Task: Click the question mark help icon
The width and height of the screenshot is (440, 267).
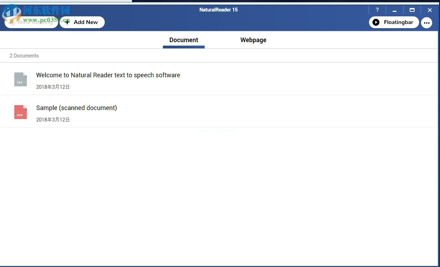Action: (377, 10)
